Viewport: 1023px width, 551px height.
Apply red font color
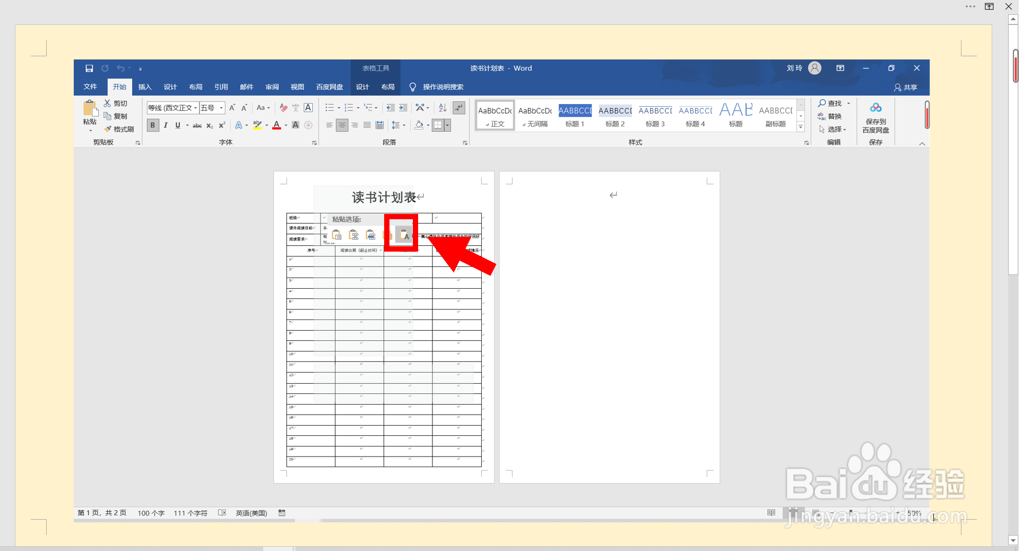(x=276, y=125)
